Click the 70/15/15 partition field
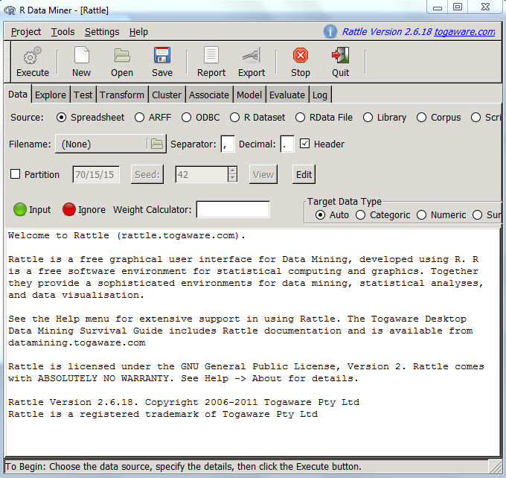 [96, 174]
